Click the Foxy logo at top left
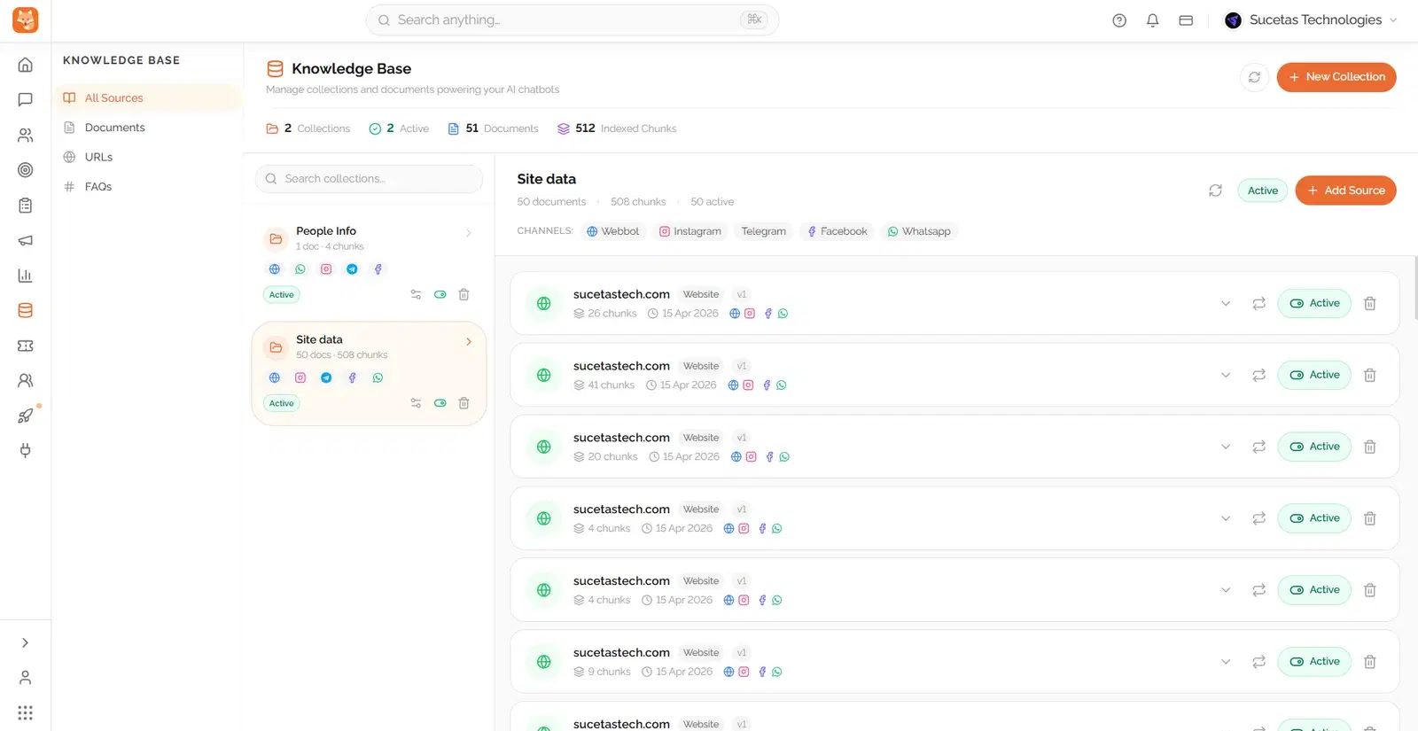1418x731 pixels. 26,20
